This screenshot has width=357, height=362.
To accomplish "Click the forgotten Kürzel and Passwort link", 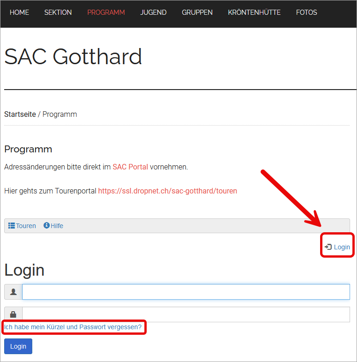I will pyautogui.click(x=73, y=327).
